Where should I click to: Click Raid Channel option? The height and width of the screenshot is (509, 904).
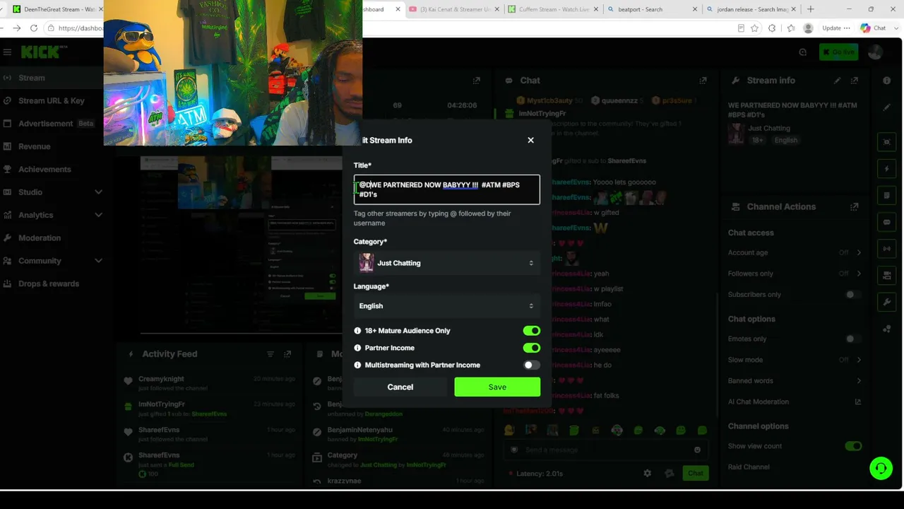pos(749,467)
